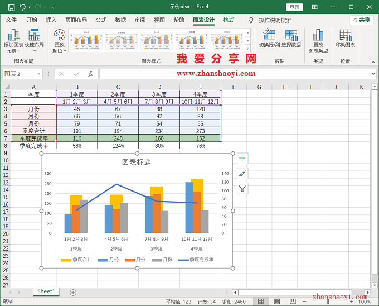Click the 季度完成率 line legend entry
The image size is (379, 306).
click(x=196, y=260)
